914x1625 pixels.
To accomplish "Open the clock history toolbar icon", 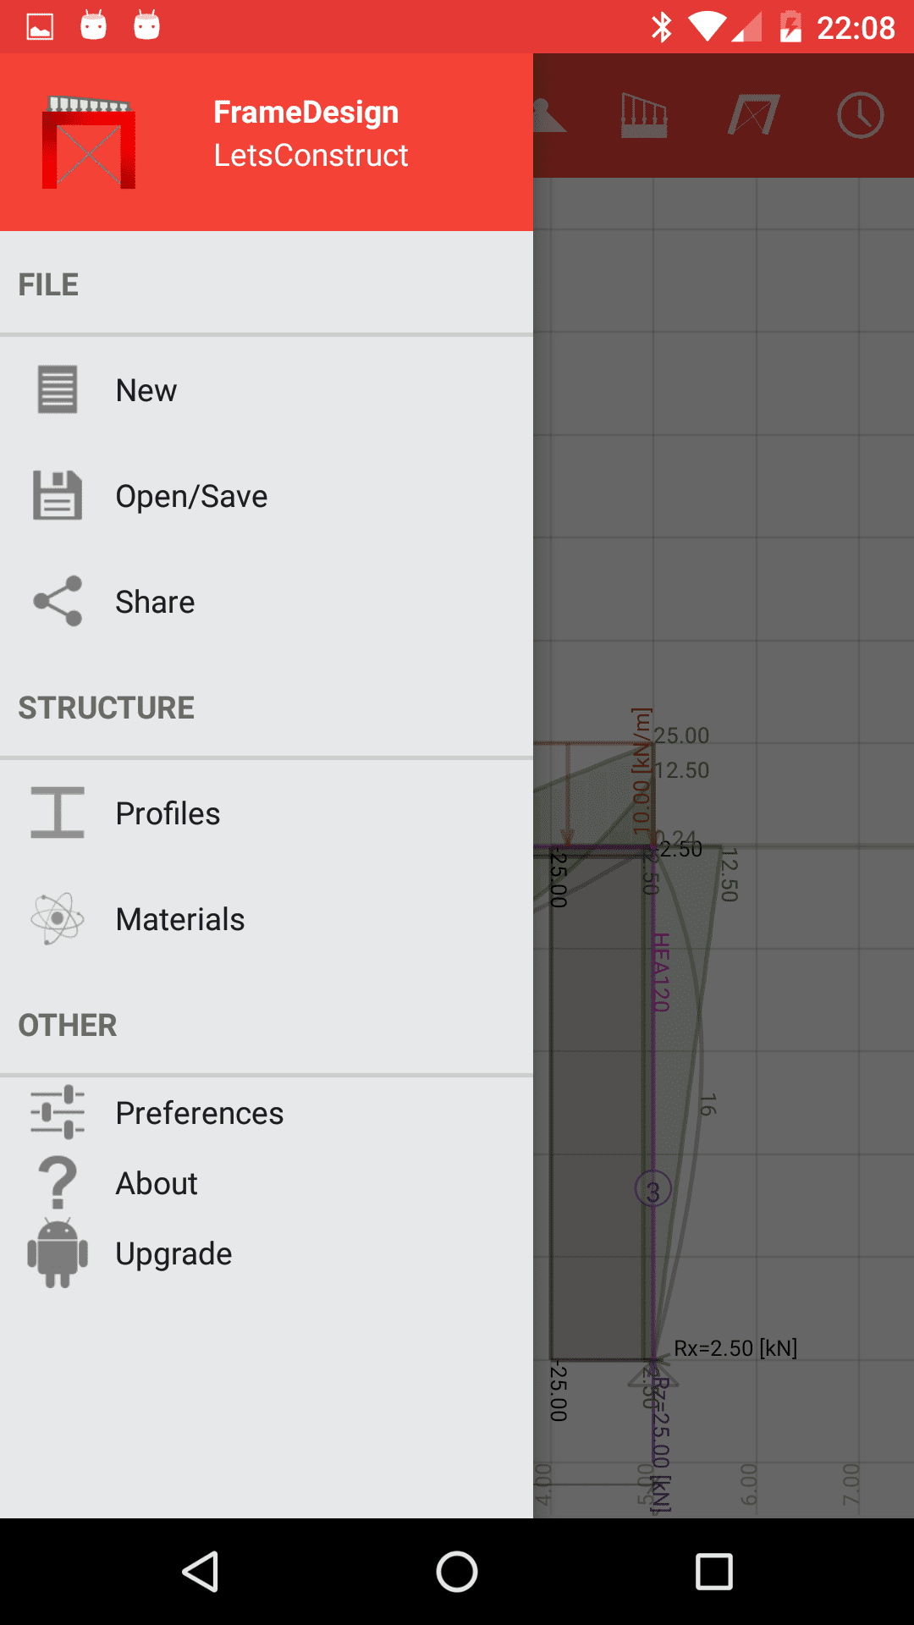I will coord(861,116).
